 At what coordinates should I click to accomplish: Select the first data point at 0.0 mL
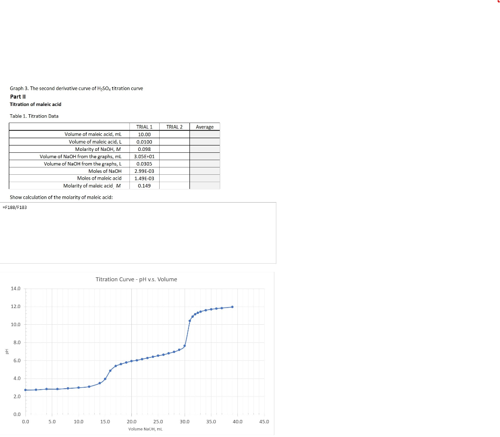pyautogui.click(x=25, y=390)
